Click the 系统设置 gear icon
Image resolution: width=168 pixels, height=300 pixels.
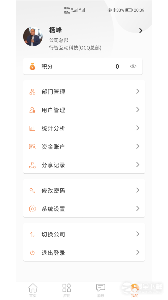click(x=32, y=209)
